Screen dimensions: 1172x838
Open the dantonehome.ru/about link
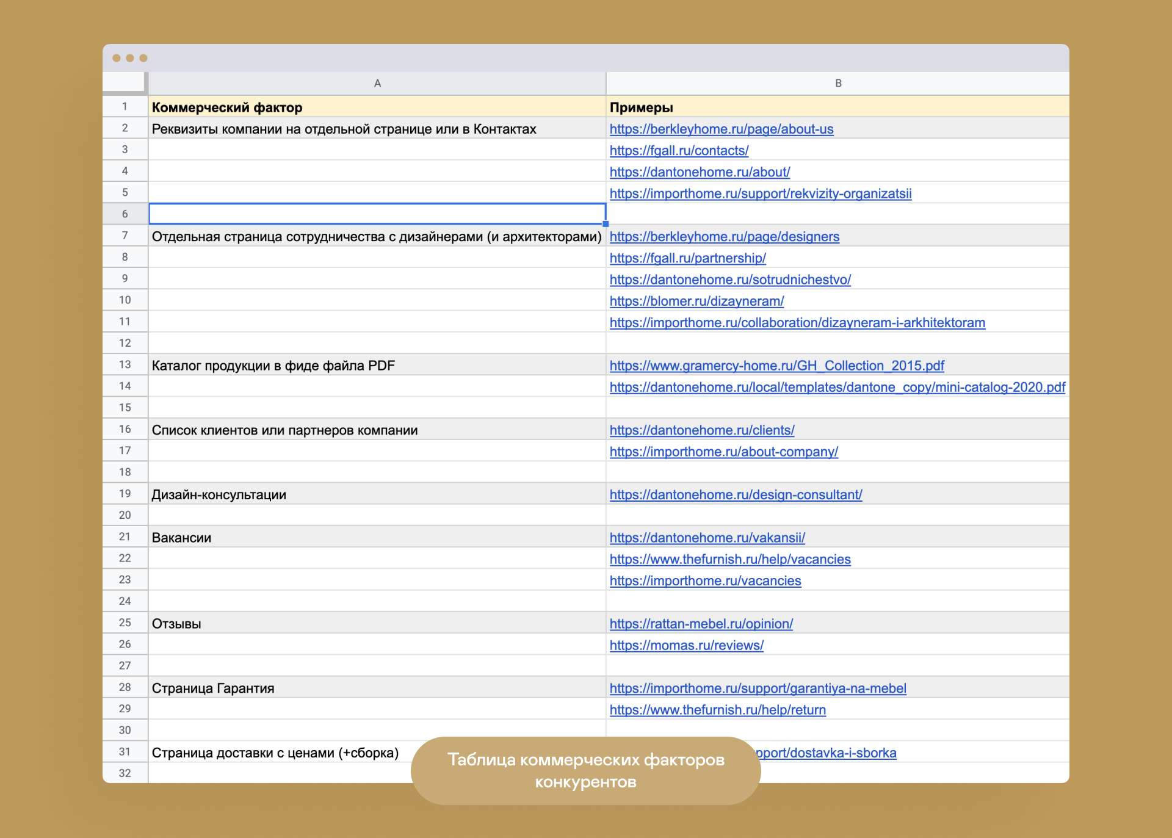tap(700, 172)
